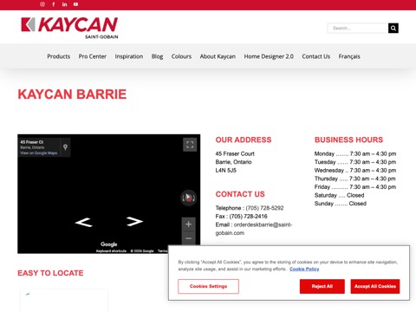The height and width of the screenshot is (312, 416).
Task: Select the Saturday Closed hours row
Action: [339, 195]
